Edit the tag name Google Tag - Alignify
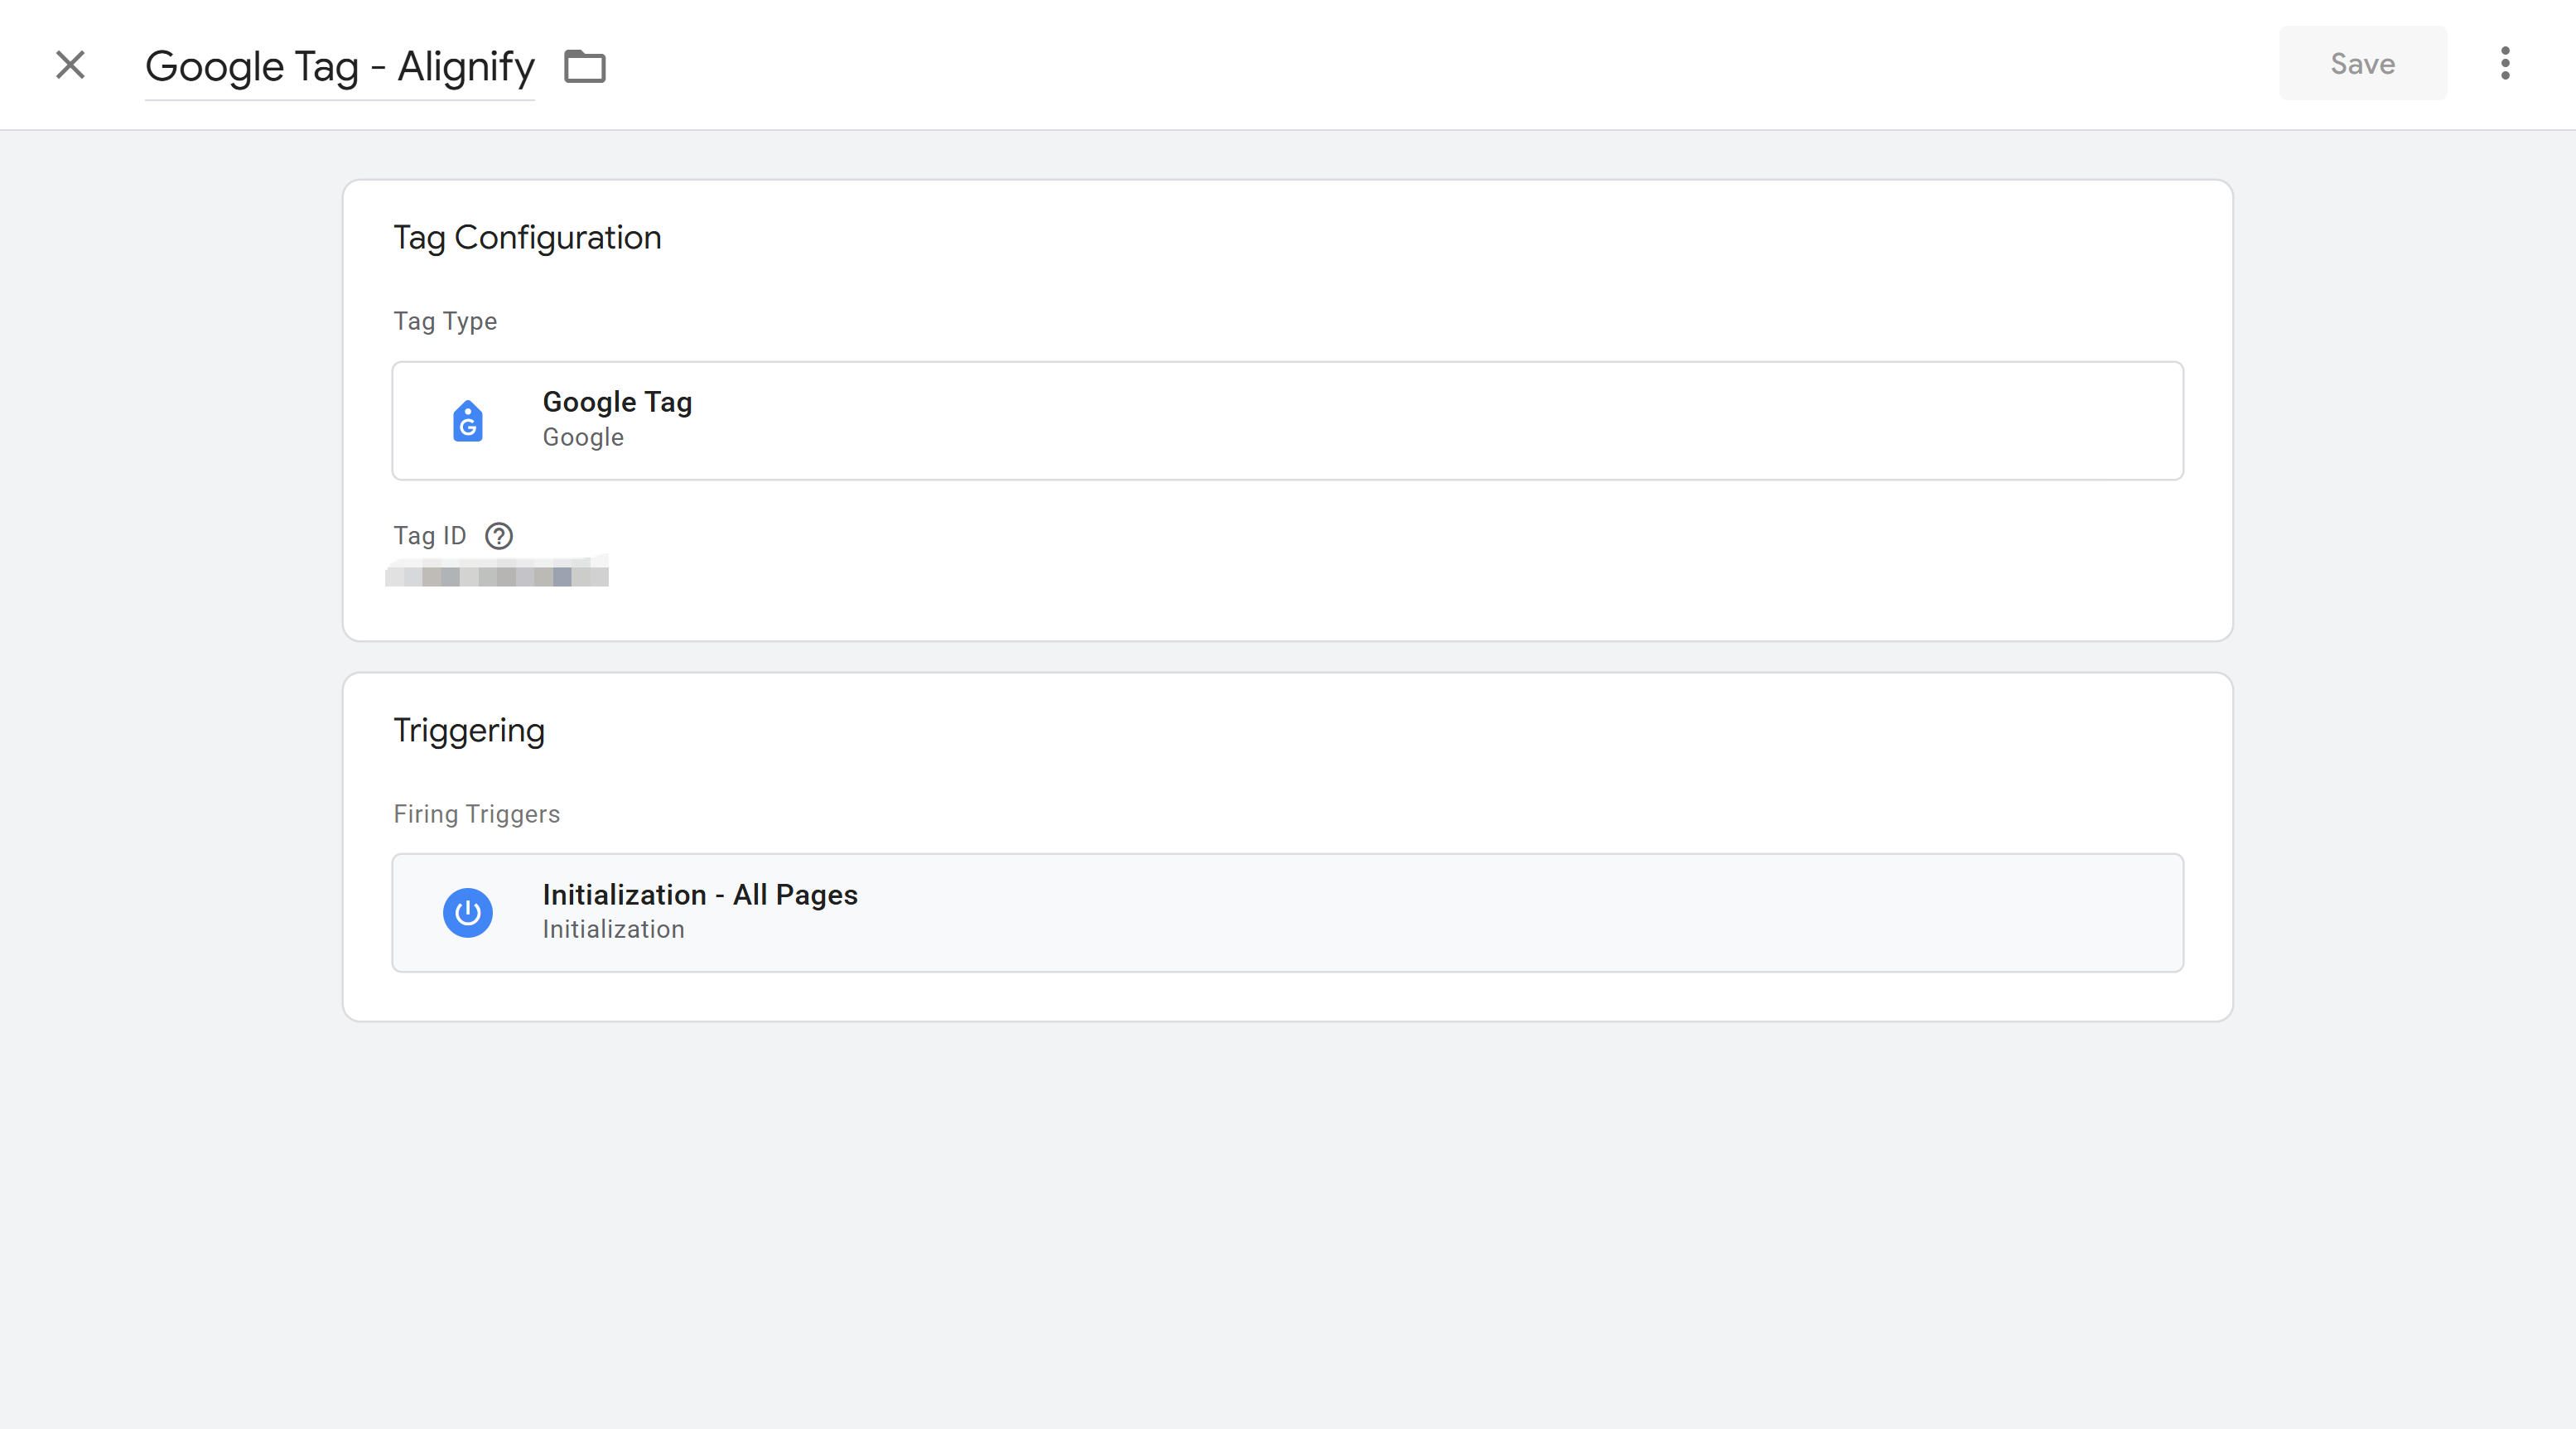2576x1429 pixels. pos(339,66)
